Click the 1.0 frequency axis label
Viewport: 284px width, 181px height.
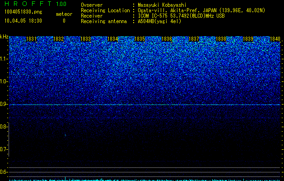(x=4, y=81)
